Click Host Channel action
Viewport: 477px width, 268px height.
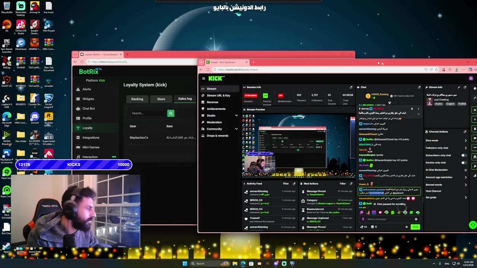(433, 191)
